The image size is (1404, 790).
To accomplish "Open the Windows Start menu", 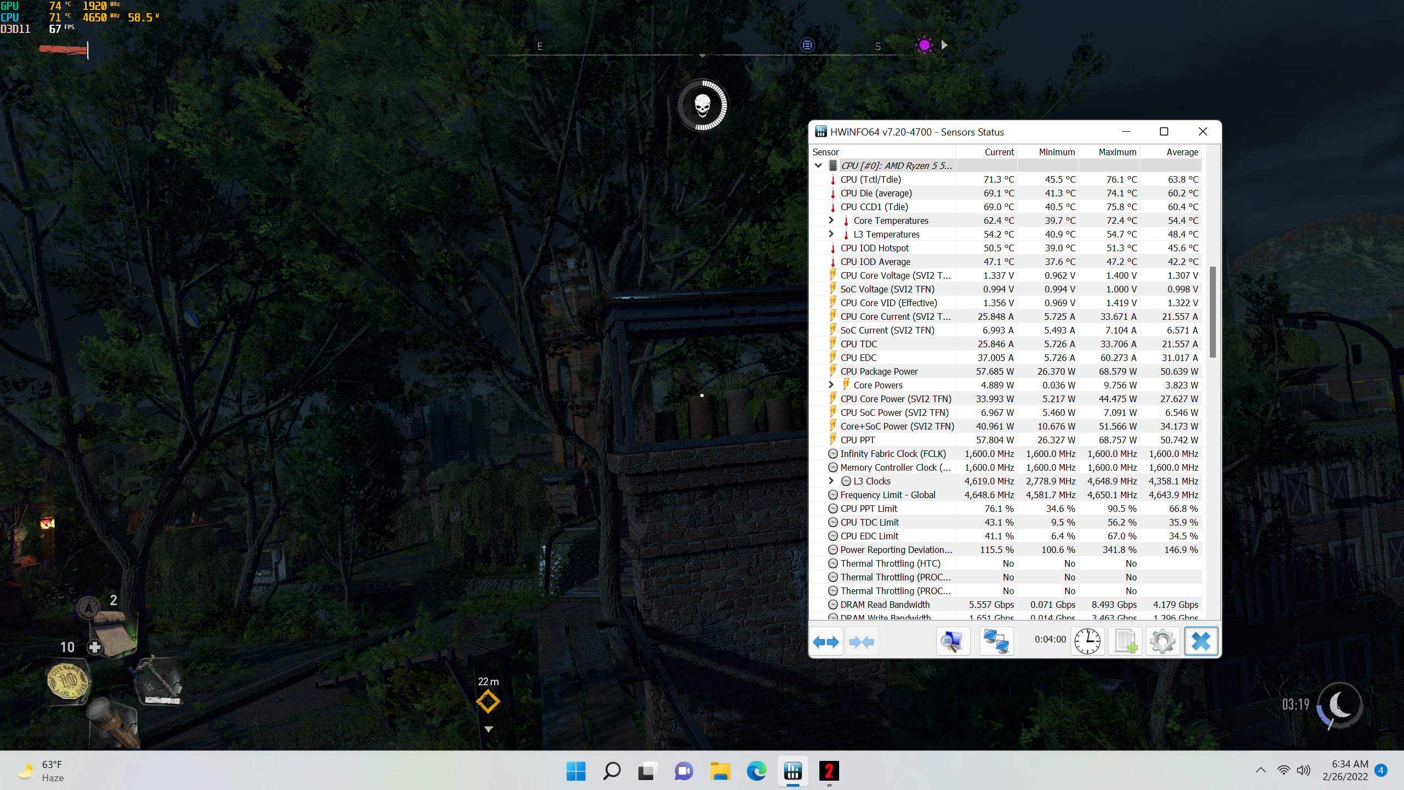I will coord(576,771).
